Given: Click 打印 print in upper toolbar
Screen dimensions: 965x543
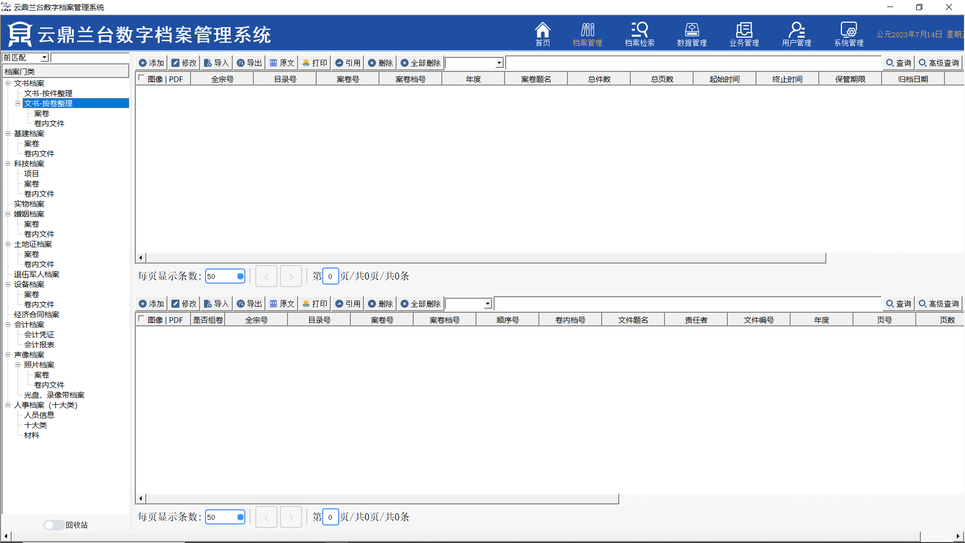Looking at the screenshot, I should 315,63.
